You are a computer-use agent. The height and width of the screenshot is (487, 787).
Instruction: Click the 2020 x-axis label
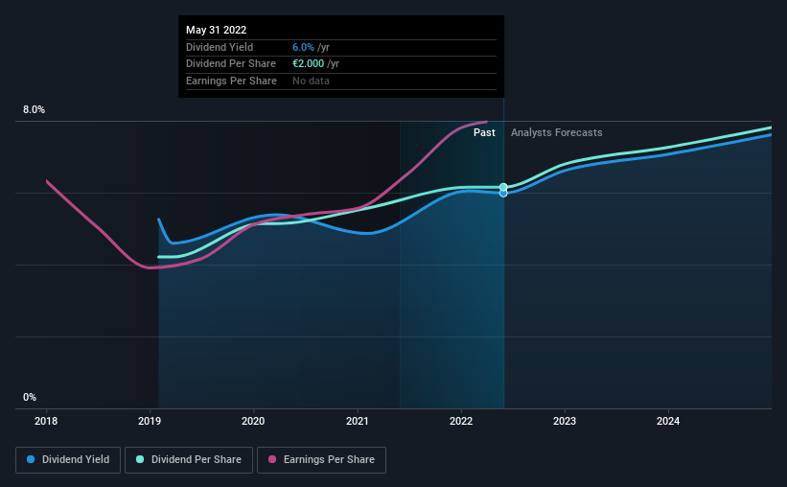pos(253,421)
